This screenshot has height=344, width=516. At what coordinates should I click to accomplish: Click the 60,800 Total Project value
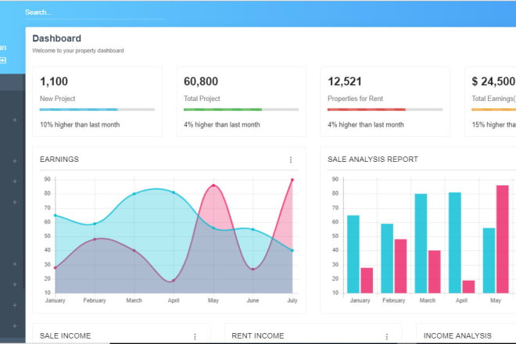pos(201,81)
